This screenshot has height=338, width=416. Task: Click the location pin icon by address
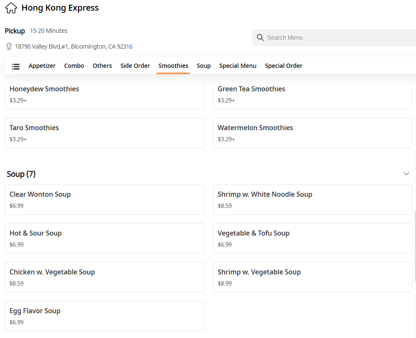click(9, 47)
